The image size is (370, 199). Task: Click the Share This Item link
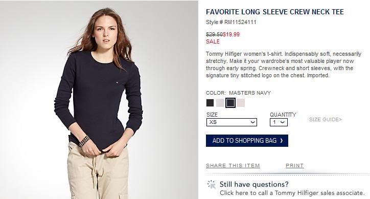pos(233,165)
